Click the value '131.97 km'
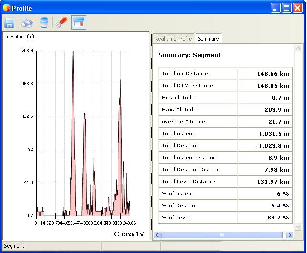 (x=273, y=182)
